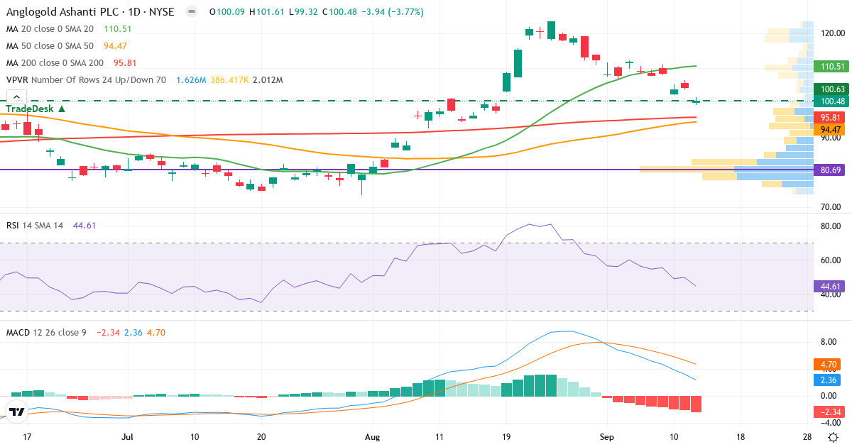Click the VPVR down volume 386.417K value

coord(229,80)
